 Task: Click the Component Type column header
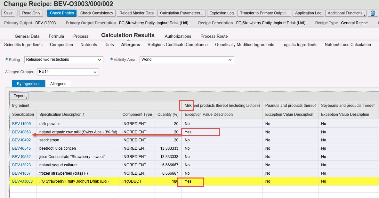[137, 115]
